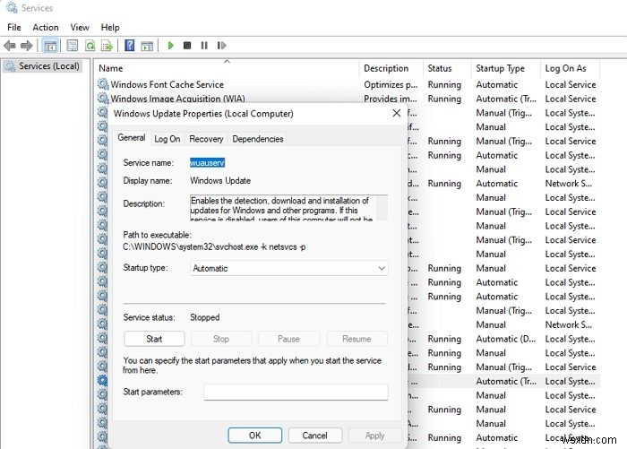Toggle the Show/Hide Action Pane toolbar icon
The image size is (627, 449).
147,46
